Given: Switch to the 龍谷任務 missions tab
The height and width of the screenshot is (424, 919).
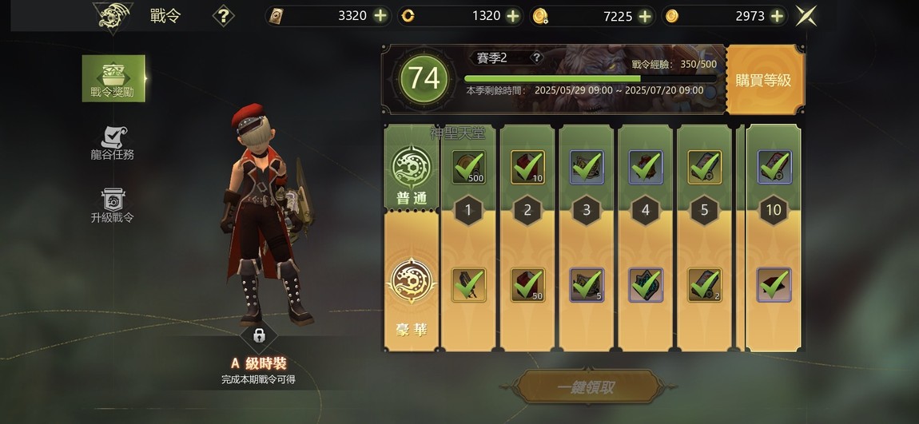Looking at the screenshot, I should click(x=113, y=144).
